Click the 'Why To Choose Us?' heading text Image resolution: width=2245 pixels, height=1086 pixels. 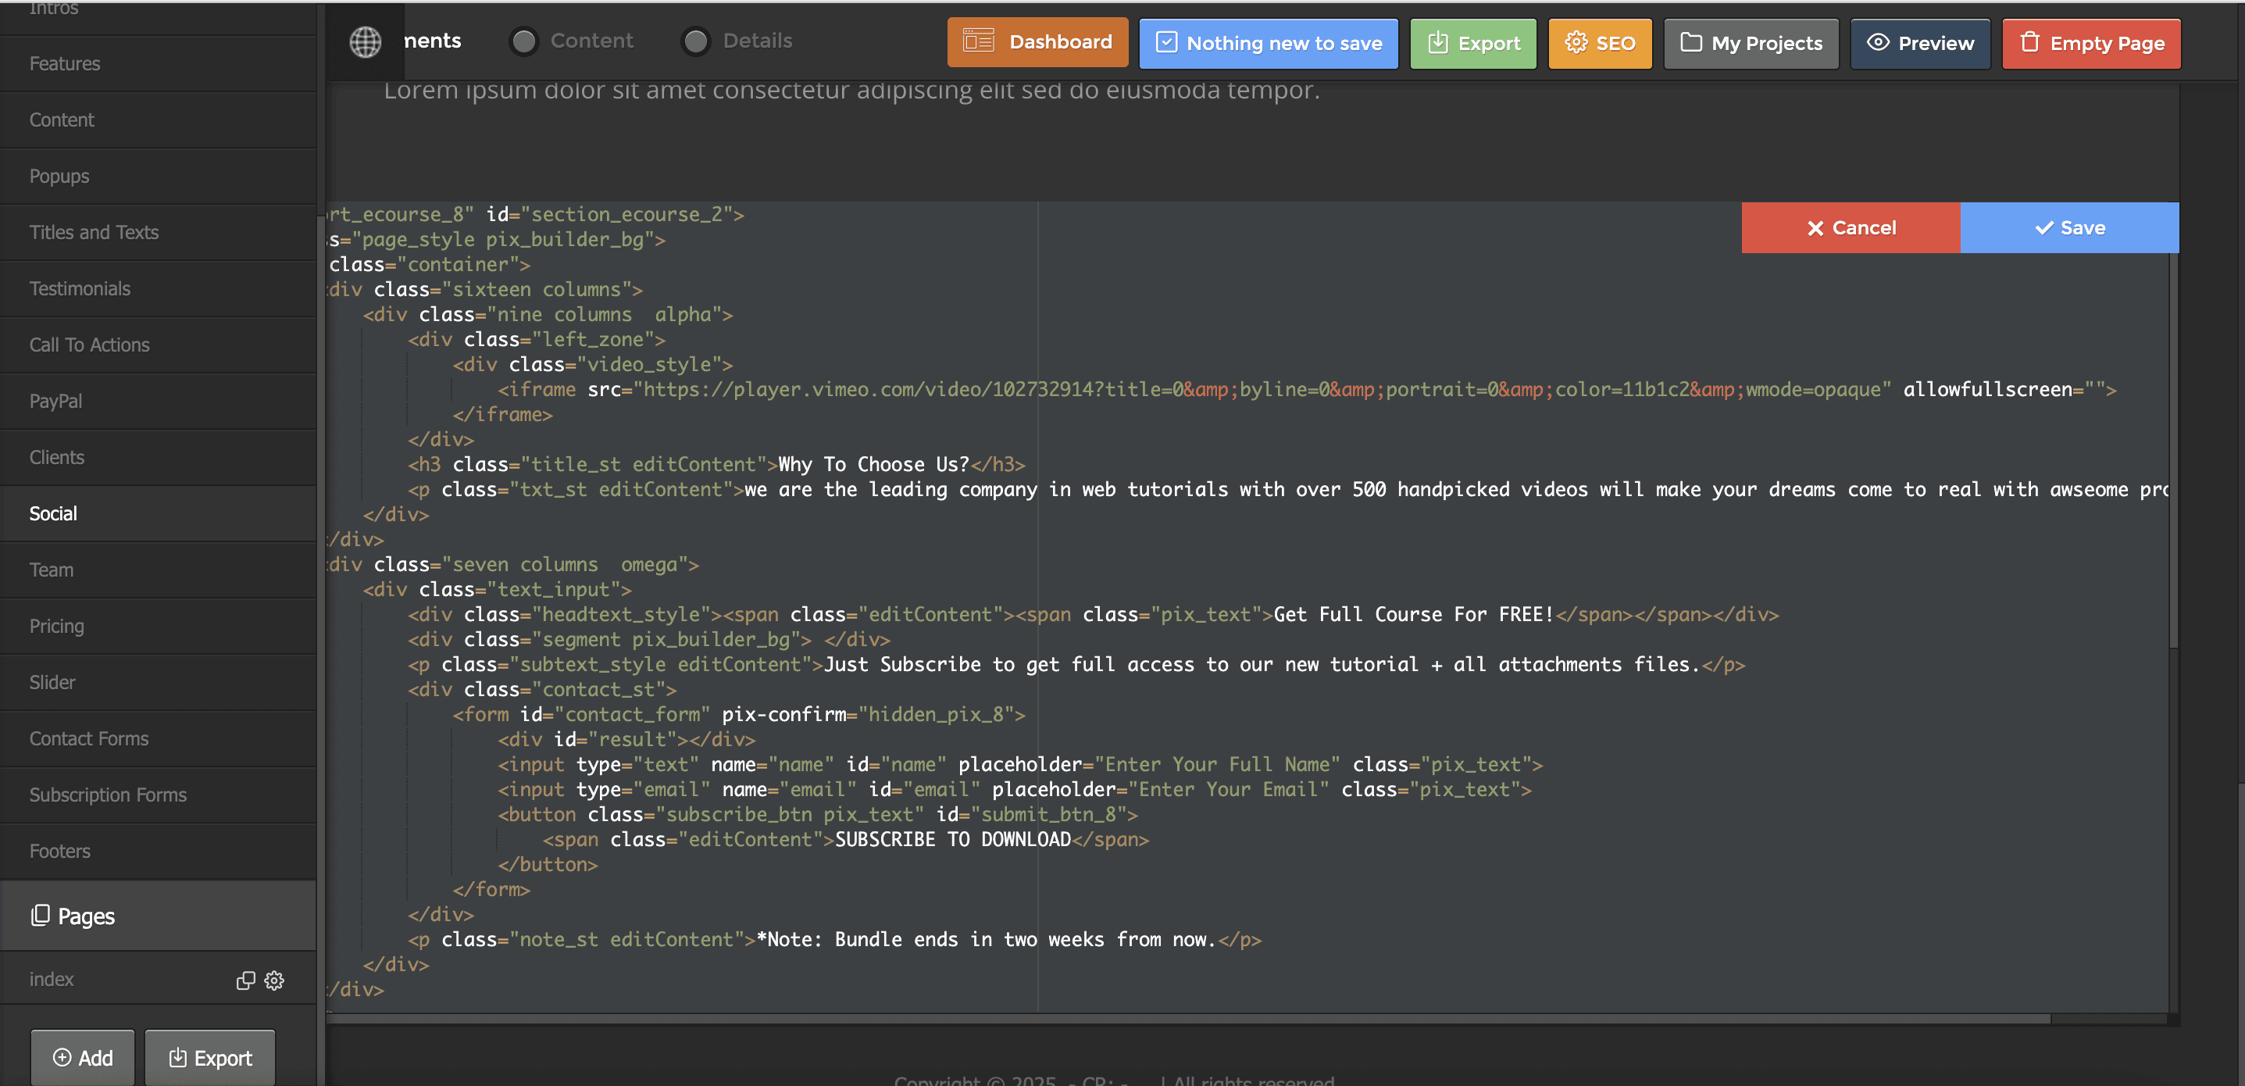coord(873,465)
